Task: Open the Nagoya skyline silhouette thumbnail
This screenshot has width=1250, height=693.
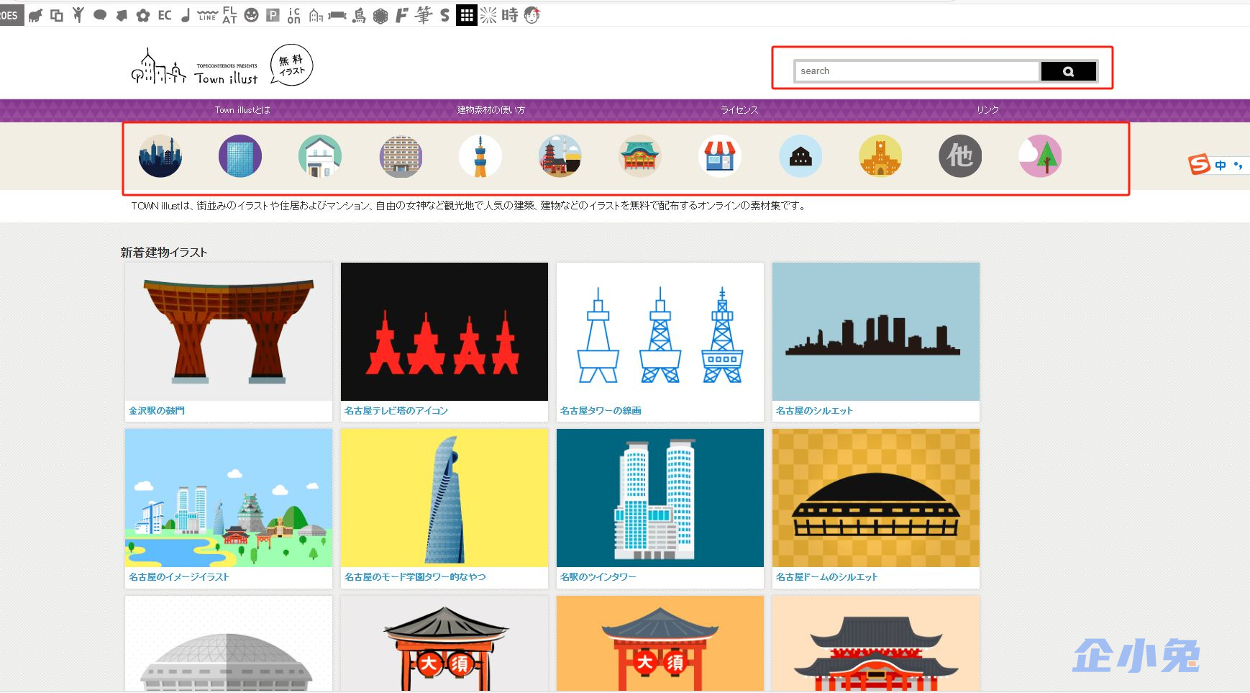Action: [876, 332]
